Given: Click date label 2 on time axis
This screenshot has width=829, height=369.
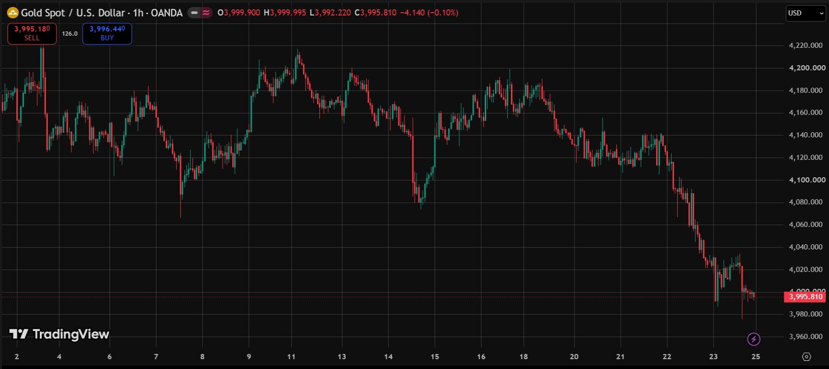Looking at the screenshot, I should point(17,357).
